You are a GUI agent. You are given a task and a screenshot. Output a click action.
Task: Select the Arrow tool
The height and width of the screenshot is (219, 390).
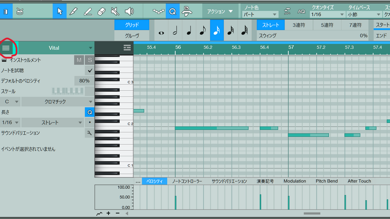tap(60, 11)
